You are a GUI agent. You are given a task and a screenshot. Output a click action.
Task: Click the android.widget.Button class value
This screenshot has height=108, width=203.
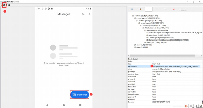(x=161, y=69)
